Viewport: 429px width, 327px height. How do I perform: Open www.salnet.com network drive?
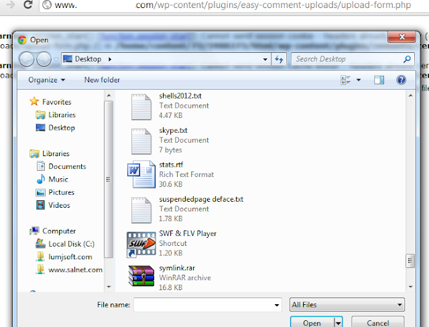(76, 270)
